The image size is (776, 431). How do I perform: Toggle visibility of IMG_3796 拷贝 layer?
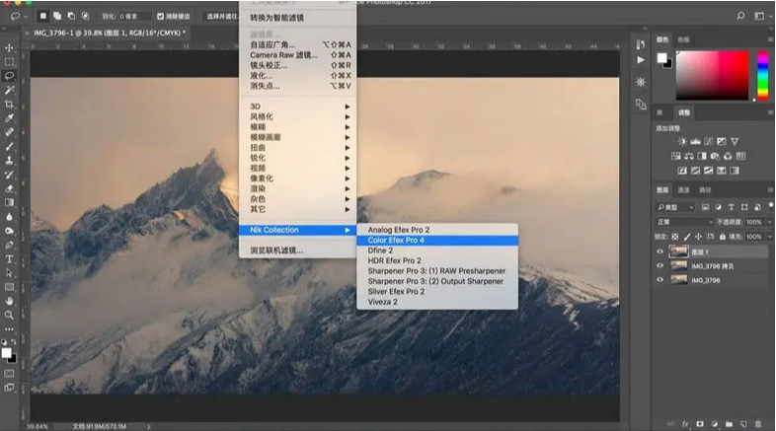pos(660,266)
